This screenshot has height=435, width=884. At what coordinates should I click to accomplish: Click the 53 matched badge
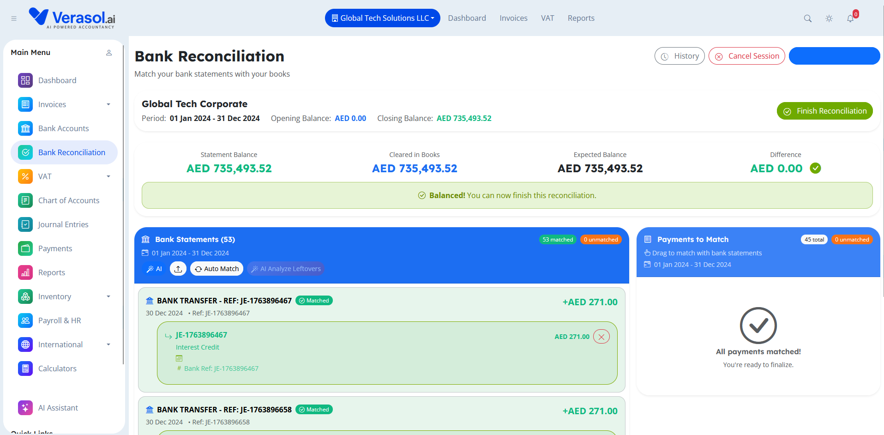(x=558, y=239)
